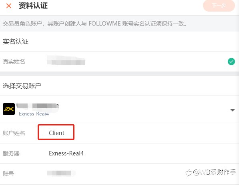This screenshot has height=185, width=239.
Task: Click the blurred real name value
Action: 66,61
